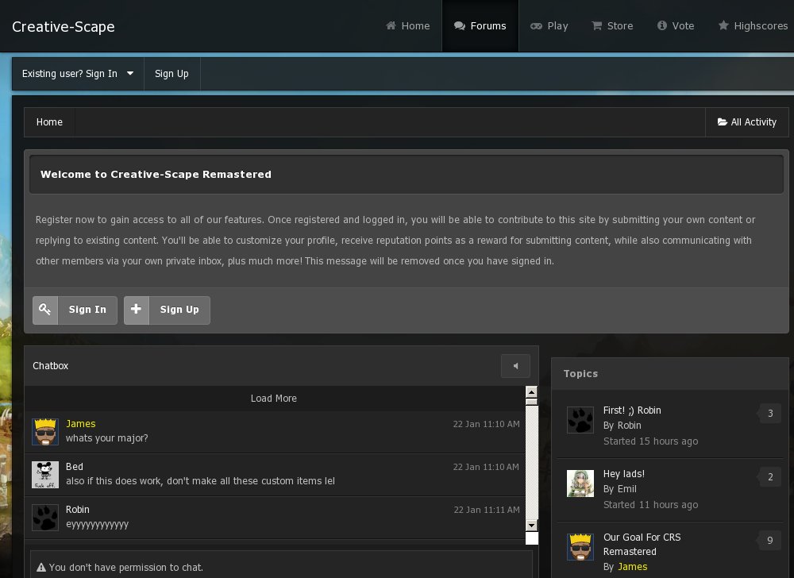Image resolution: width=794 pixels, height=578 pixels.
Task: Open the Forums tab
Action: pos(480,26)
